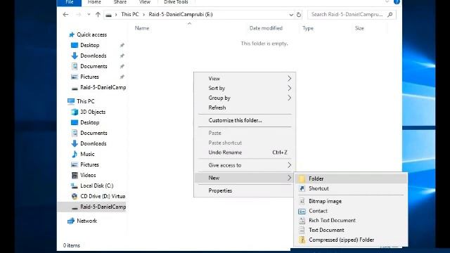Click the Forward navigation arrow

click(78, 14)
